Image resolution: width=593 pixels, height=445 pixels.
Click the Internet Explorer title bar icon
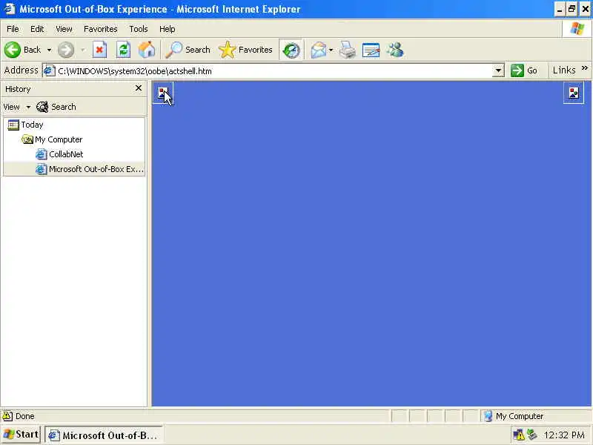click(10, 9)
